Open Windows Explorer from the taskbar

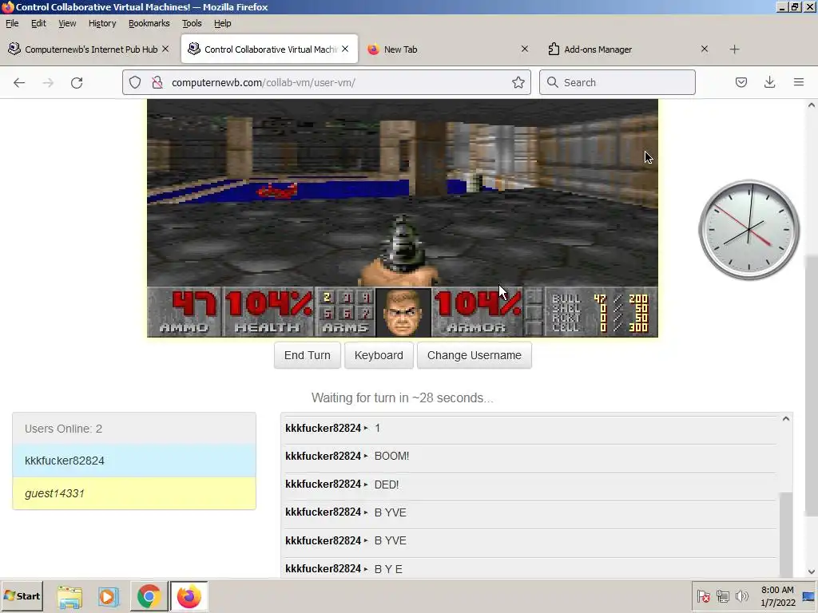(70, 596)
